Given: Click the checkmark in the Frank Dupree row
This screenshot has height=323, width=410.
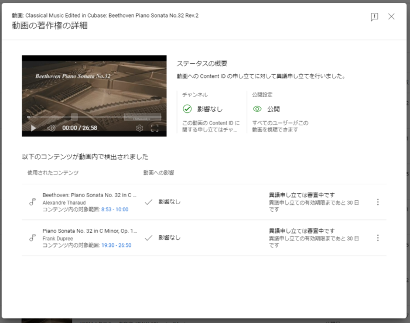Looking at the screenshot, I should pyautogui.click(x=149, y=238).
